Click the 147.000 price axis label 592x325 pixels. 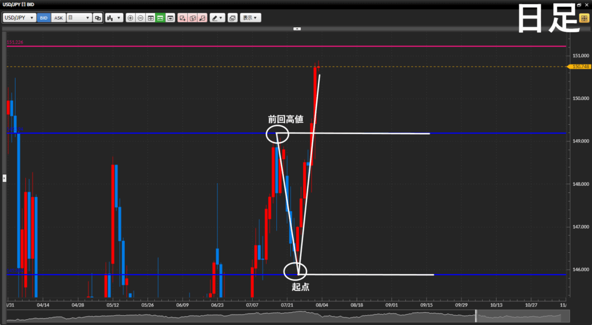point(580,227)
